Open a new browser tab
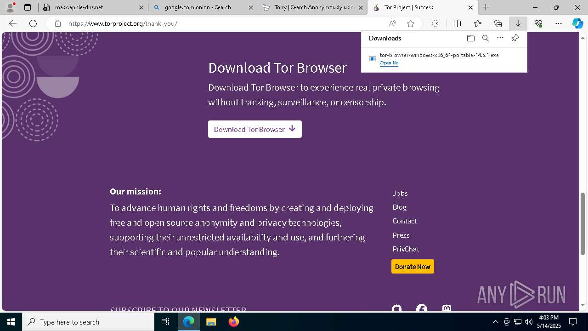 [486, 7]
